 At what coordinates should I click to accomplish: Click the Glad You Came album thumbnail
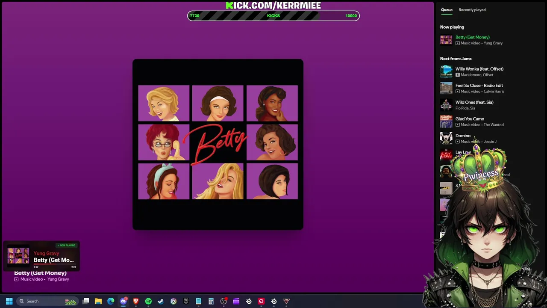tap(446, 121)
